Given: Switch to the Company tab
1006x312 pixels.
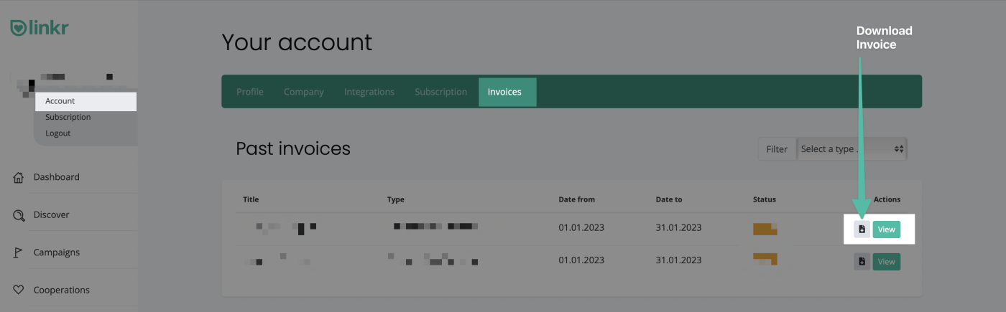Looking at the screenshot, I should [304, 92].
